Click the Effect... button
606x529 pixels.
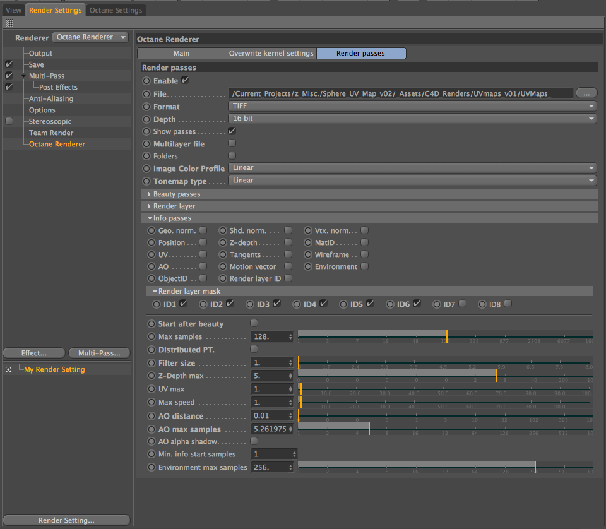click(x=34, y=353)
